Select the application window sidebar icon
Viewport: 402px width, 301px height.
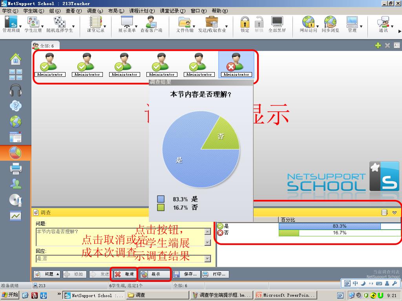16,137
